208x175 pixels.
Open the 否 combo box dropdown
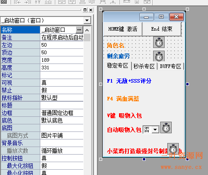pyautogui.click(x=155, y=130)
